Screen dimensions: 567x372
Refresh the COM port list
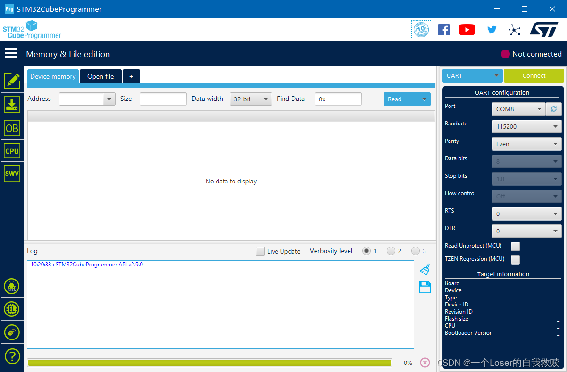click(554, 109)
